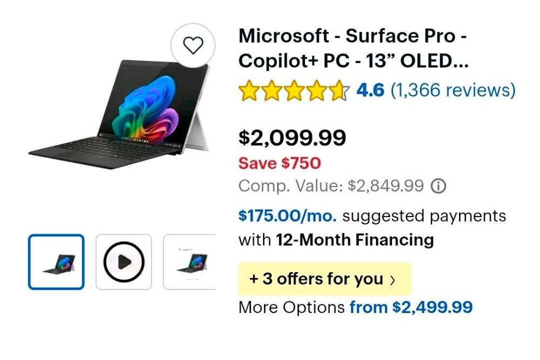This screenshot has height=360, width=540.
Task: Click the 4.6 rating score
Action: (x=370, y=90)
